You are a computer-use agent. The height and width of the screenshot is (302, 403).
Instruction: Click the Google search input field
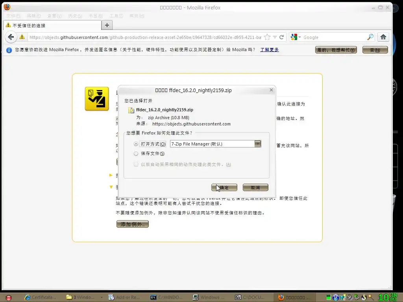click(x=334, y=37)
